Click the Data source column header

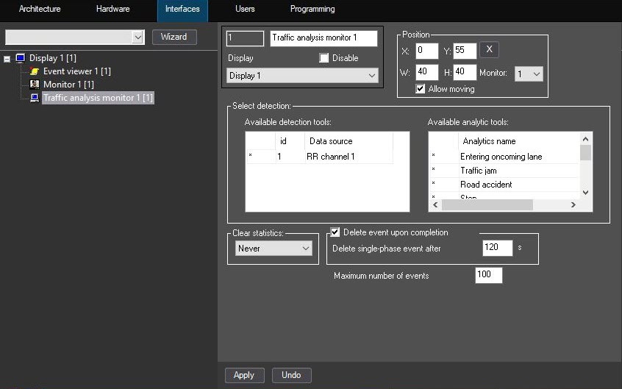coord(348,141)
